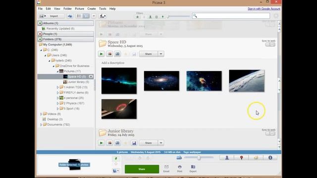Click Share button for Junior library
The width and height of the screenshot is (317, 178).
pos(148,143)
